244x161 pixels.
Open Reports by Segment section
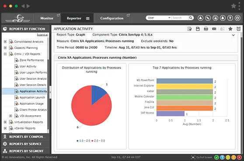pos(25,151)
